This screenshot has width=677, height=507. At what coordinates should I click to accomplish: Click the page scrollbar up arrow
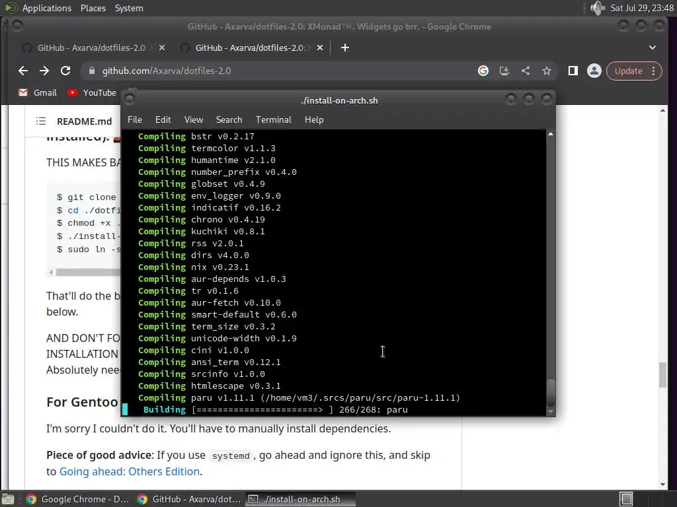(662, 111)
